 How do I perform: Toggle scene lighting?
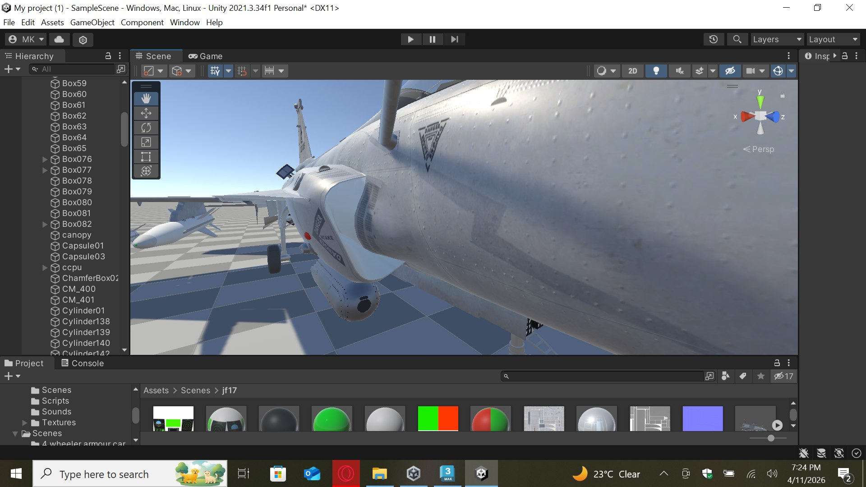point(656,71)
